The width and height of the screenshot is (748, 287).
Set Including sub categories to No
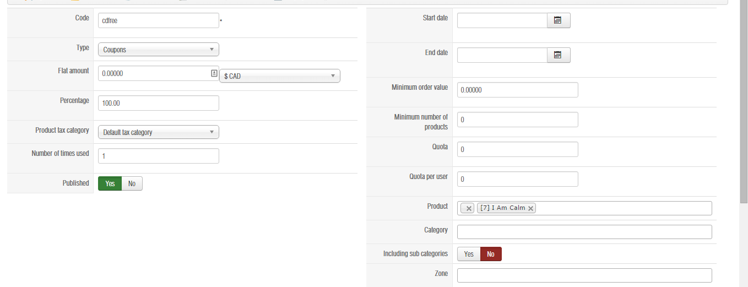tap(490, 254)
